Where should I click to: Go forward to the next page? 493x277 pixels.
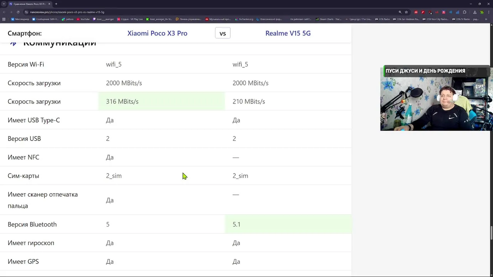[11, 12]
